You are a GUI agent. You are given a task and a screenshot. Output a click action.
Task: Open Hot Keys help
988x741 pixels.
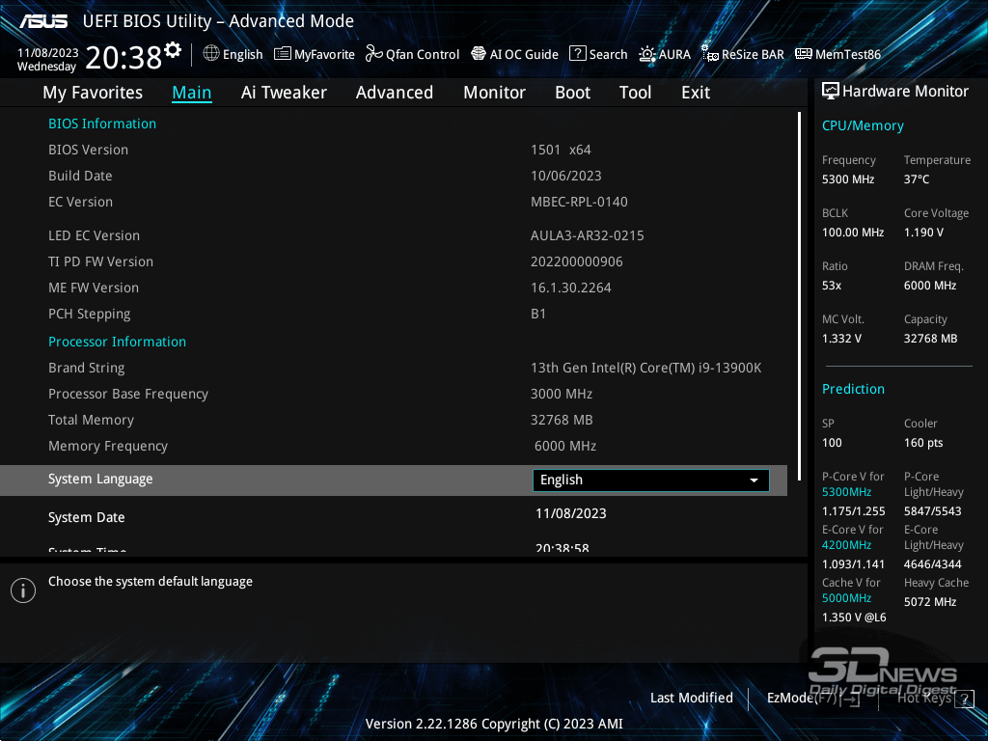[935, 699]
